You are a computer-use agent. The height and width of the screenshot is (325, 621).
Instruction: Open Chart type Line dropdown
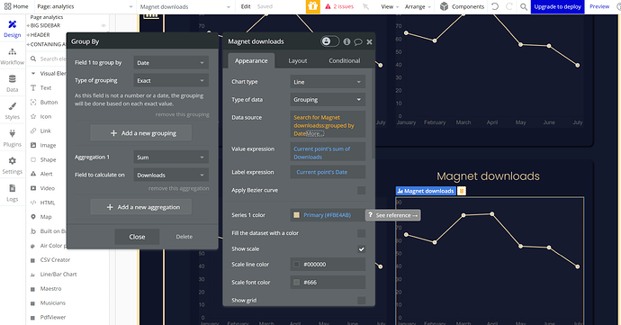[328, 82]
